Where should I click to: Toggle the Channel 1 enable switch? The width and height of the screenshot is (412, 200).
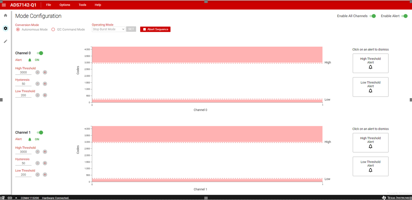coord(40,132)
